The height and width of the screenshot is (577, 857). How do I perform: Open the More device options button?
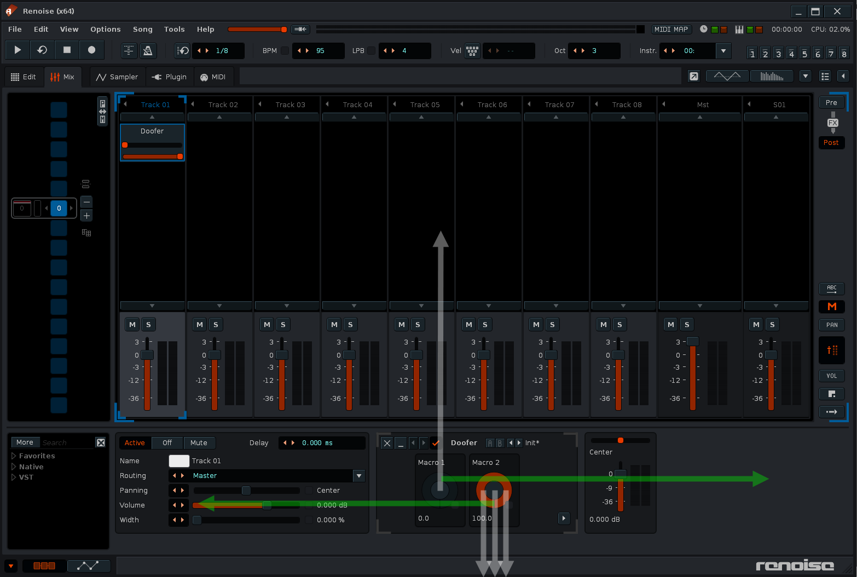[25, 442]
